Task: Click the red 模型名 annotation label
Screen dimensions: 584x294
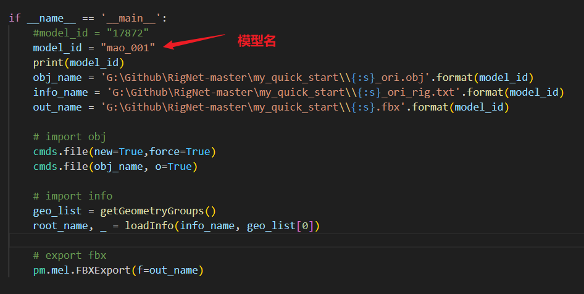Action: pyautogui.click(x=257, y=41)
